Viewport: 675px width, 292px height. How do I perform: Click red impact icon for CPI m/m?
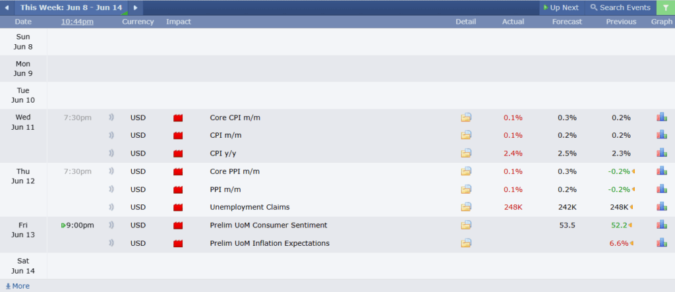click(178, 136)
